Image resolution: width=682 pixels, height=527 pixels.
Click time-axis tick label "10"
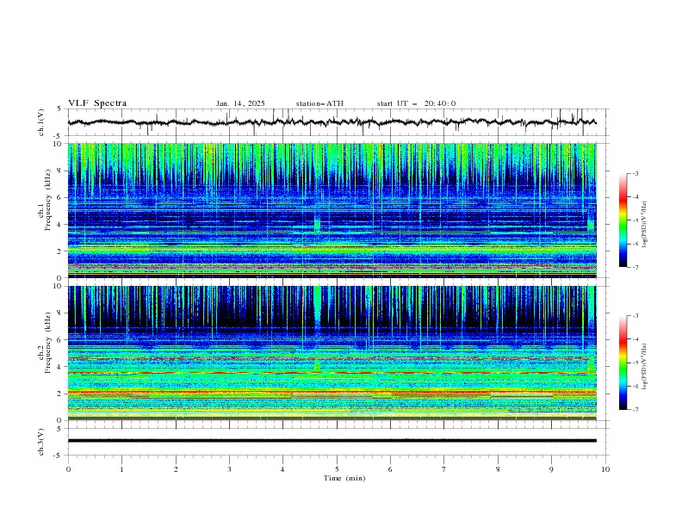[605, 469]
